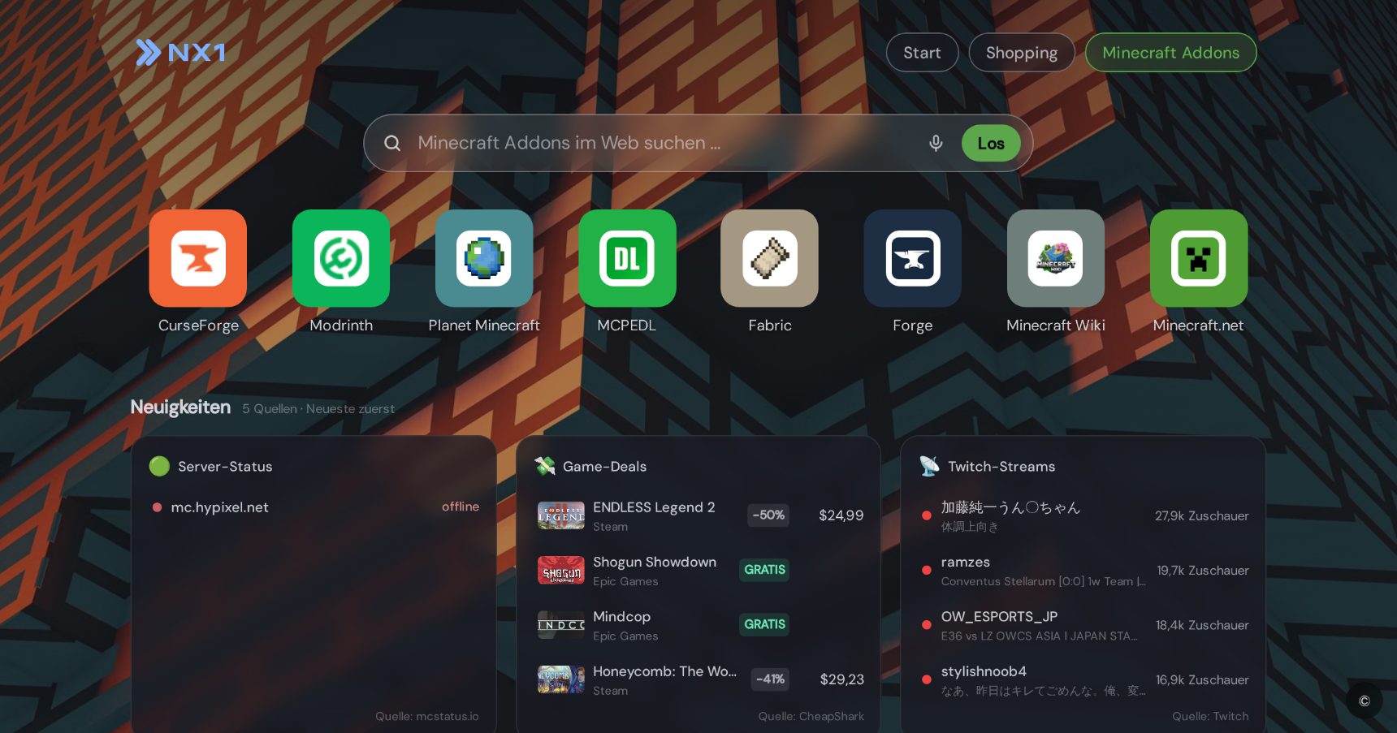1397x733 pixels.
Task: Activate the microphone voice search
Action: 936,143
